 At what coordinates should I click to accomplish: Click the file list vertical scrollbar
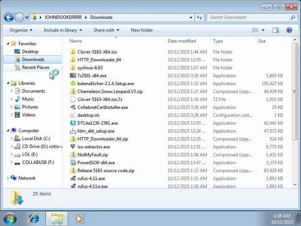pyautogui.click(x=295, y=91)
